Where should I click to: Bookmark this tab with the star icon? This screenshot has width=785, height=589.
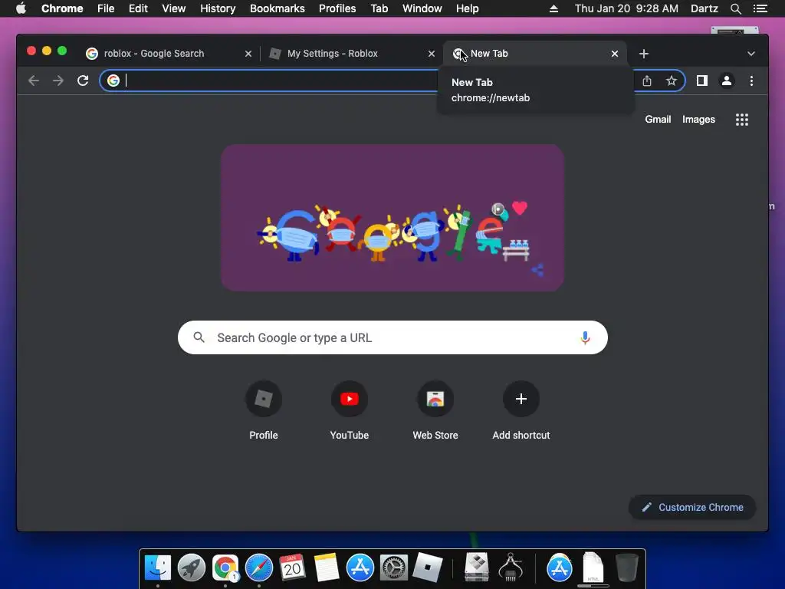coord(672,81)
